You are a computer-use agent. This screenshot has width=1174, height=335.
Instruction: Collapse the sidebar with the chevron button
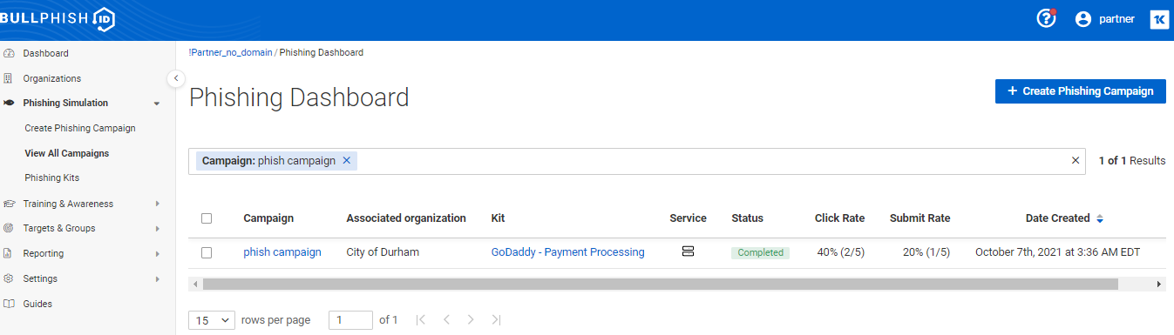(175, 78)
